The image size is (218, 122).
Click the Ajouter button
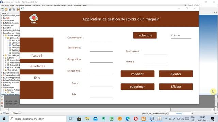point(176,74)
